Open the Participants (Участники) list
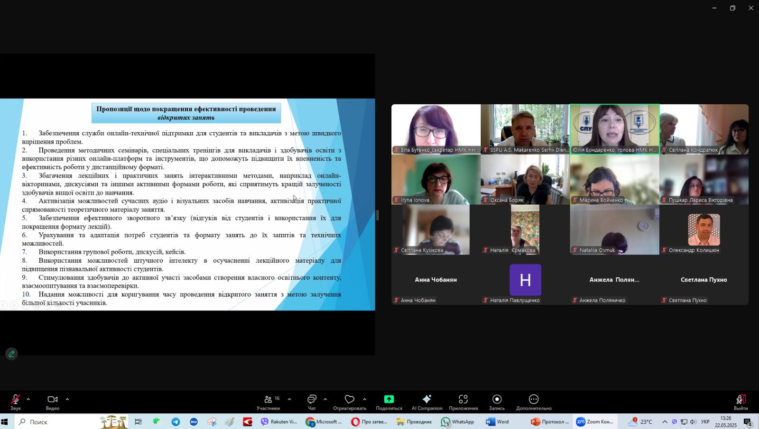759x429 pixels. [268, 402]
